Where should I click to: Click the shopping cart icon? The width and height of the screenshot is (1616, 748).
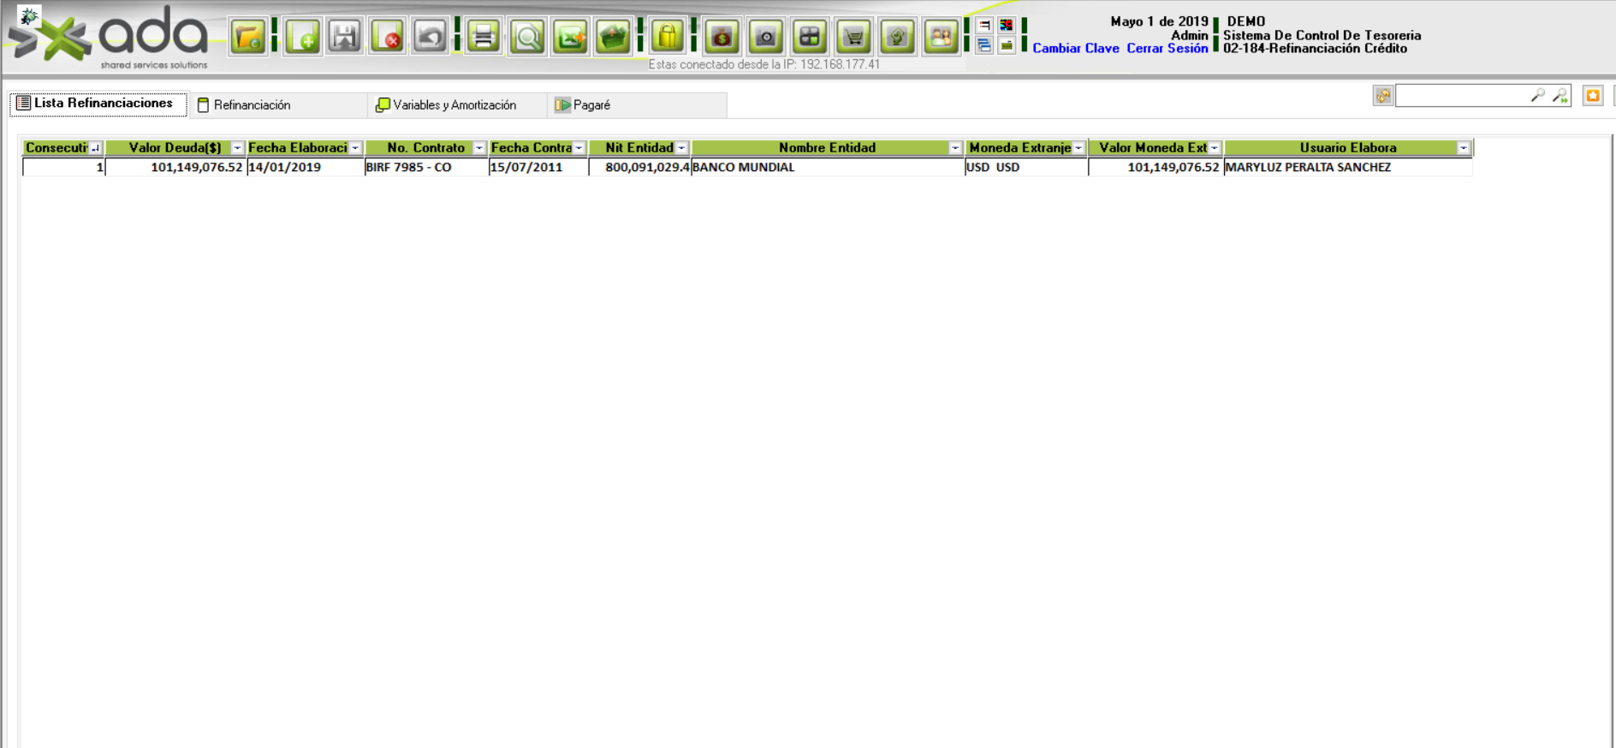853,37
